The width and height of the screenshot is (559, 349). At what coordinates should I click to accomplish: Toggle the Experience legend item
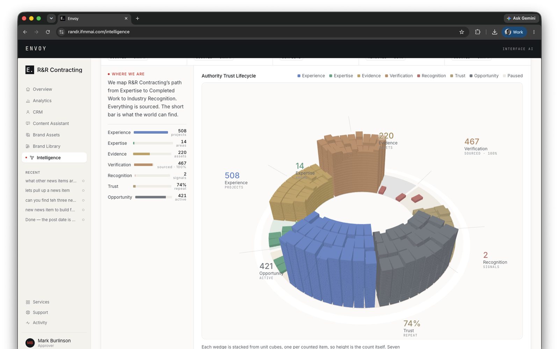pyautogui.click(x=311, y=76)
